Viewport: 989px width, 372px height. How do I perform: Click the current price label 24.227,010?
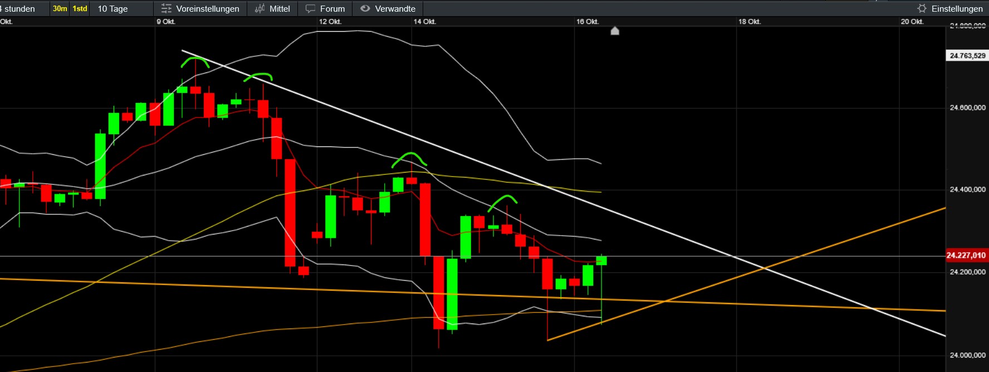point(967,255)
